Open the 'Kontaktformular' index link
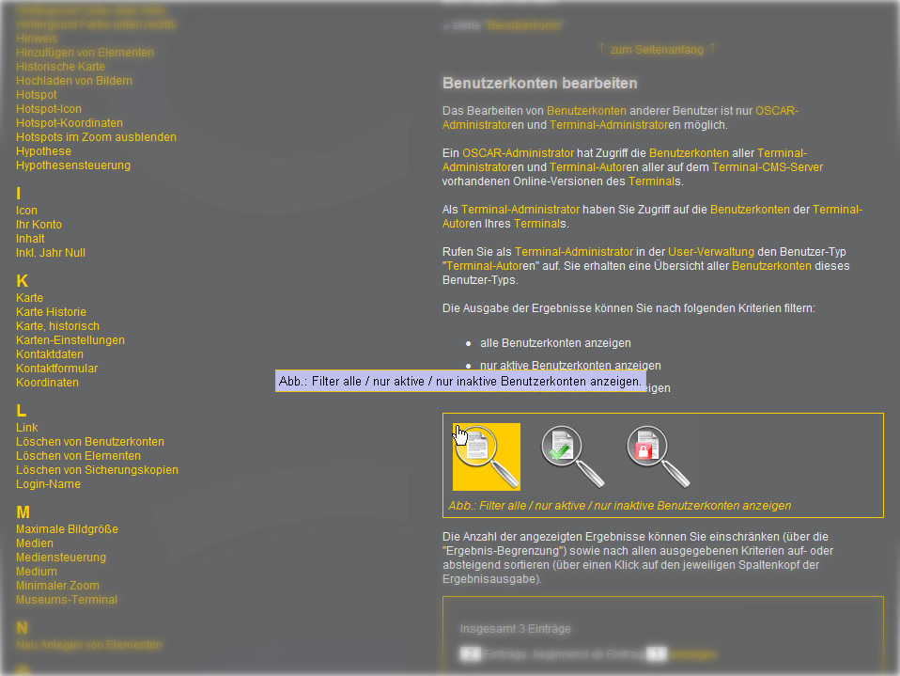The height and width of the screenshot is (676, 900). (56, 369)
